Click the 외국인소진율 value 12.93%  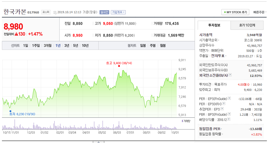click(256, 76)
